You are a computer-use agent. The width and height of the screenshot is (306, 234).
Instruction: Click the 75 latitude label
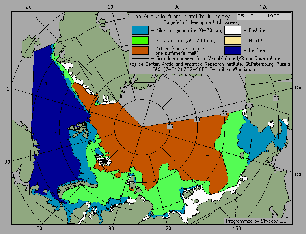(x=224, y=113)
